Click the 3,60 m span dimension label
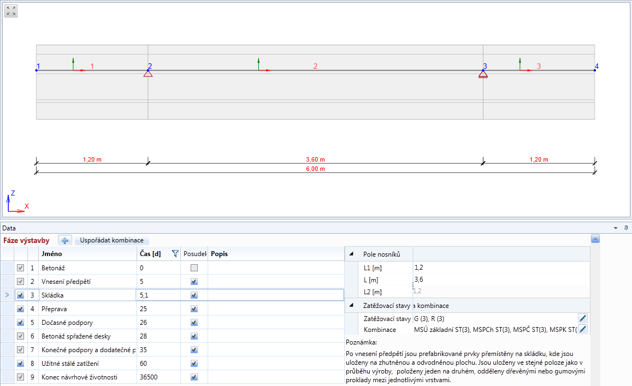Screen dimensions: 632x386 coord(315,159)
